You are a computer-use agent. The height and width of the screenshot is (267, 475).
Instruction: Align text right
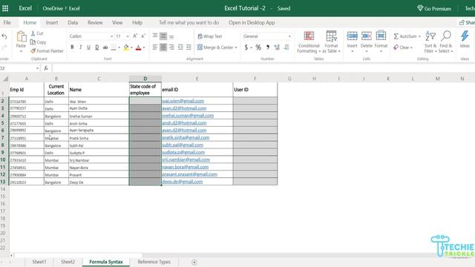coord(171,47)
